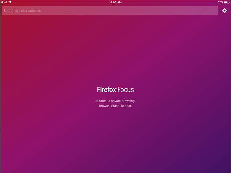This screenshot has width=231, height=173.
Task: Click the "Automatic private browsing." tagline
Action: pos(115,101)
